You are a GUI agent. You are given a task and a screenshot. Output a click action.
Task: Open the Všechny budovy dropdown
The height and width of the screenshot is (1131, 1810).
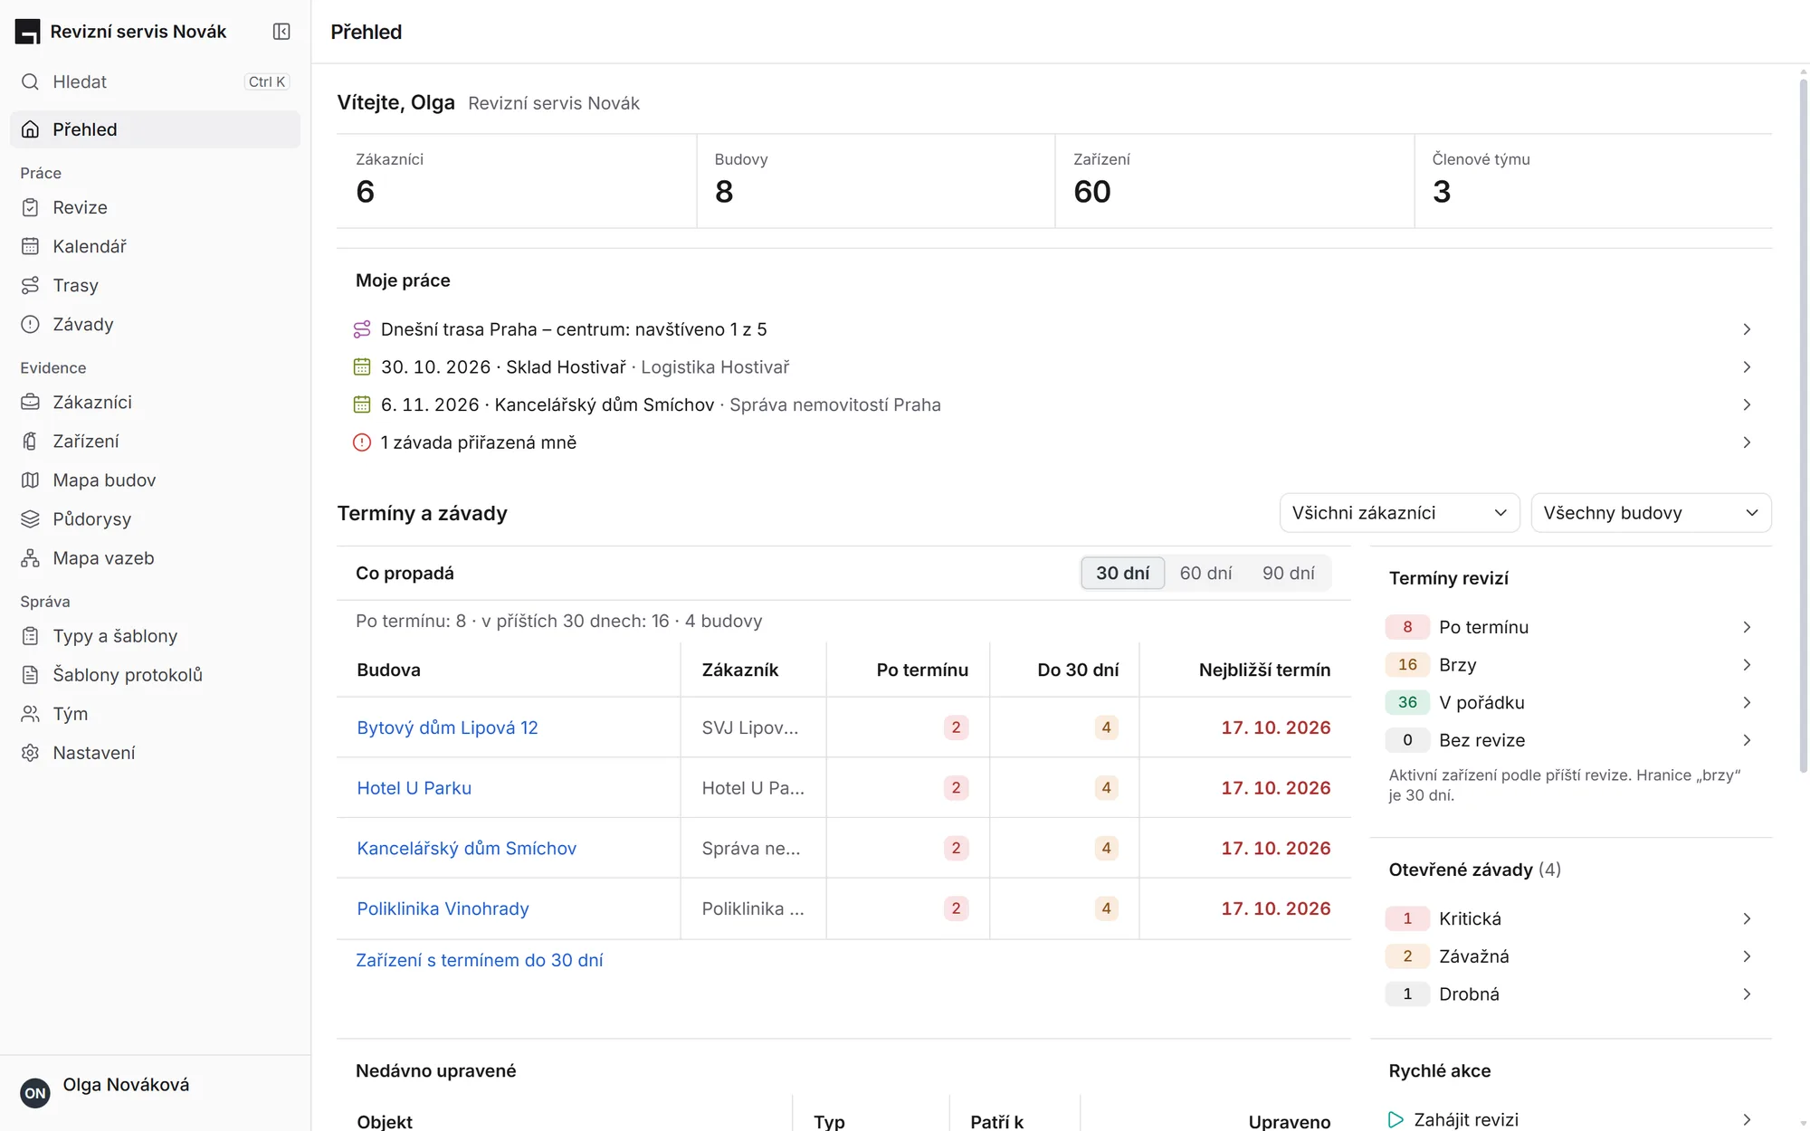click(x=1651, y=513)
